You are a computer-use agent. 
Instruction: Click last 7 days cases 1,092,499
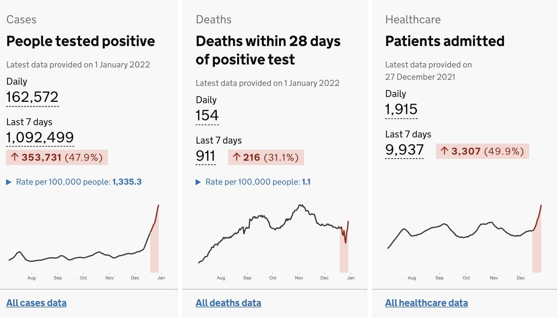coord(40,137)
